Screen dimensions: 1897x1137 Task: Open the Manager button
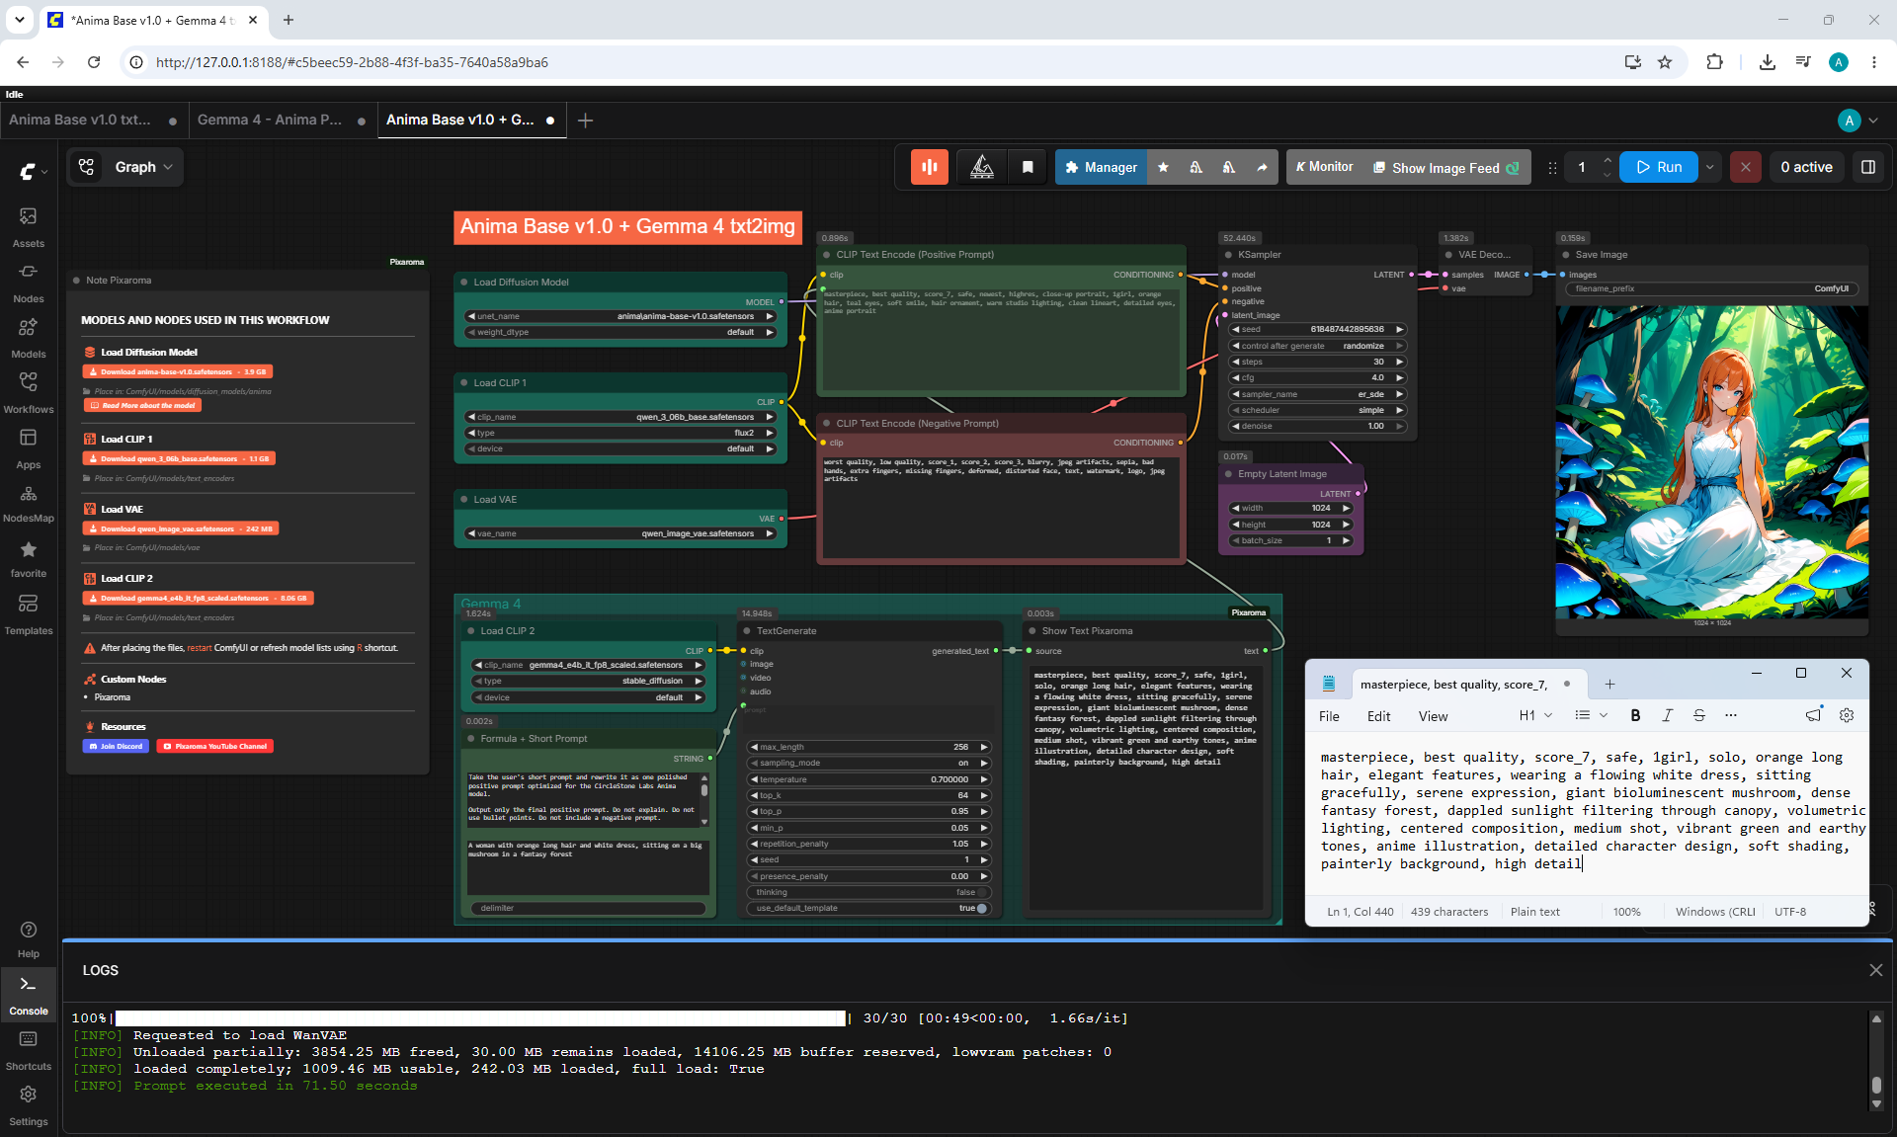tap(1101, 167)
